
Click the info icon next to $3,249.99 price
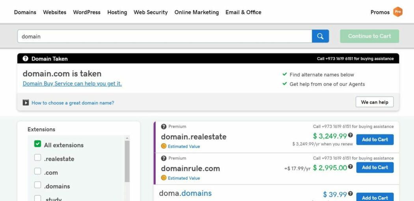351,135
